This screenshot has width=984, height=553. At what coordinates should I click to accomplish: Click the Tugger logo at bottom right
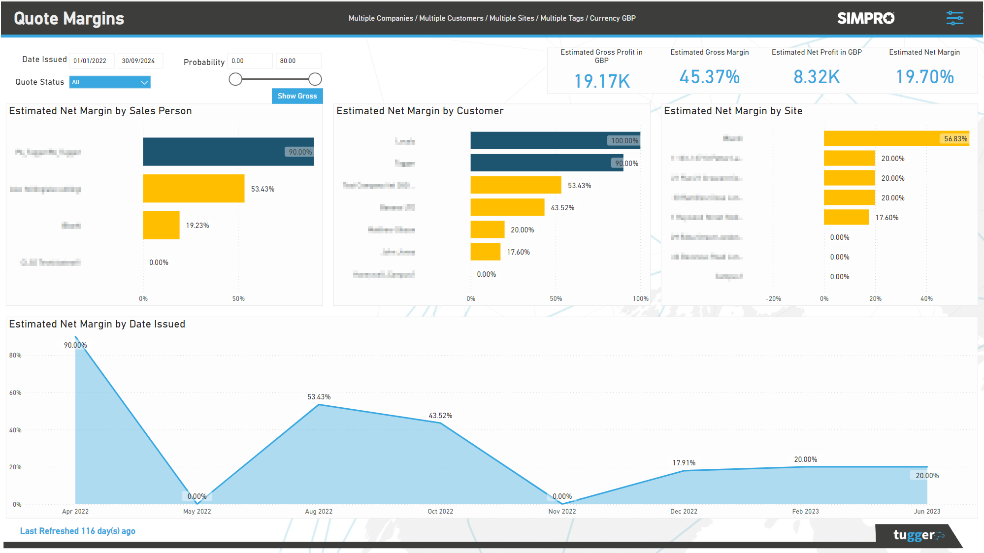coord(918,535)
